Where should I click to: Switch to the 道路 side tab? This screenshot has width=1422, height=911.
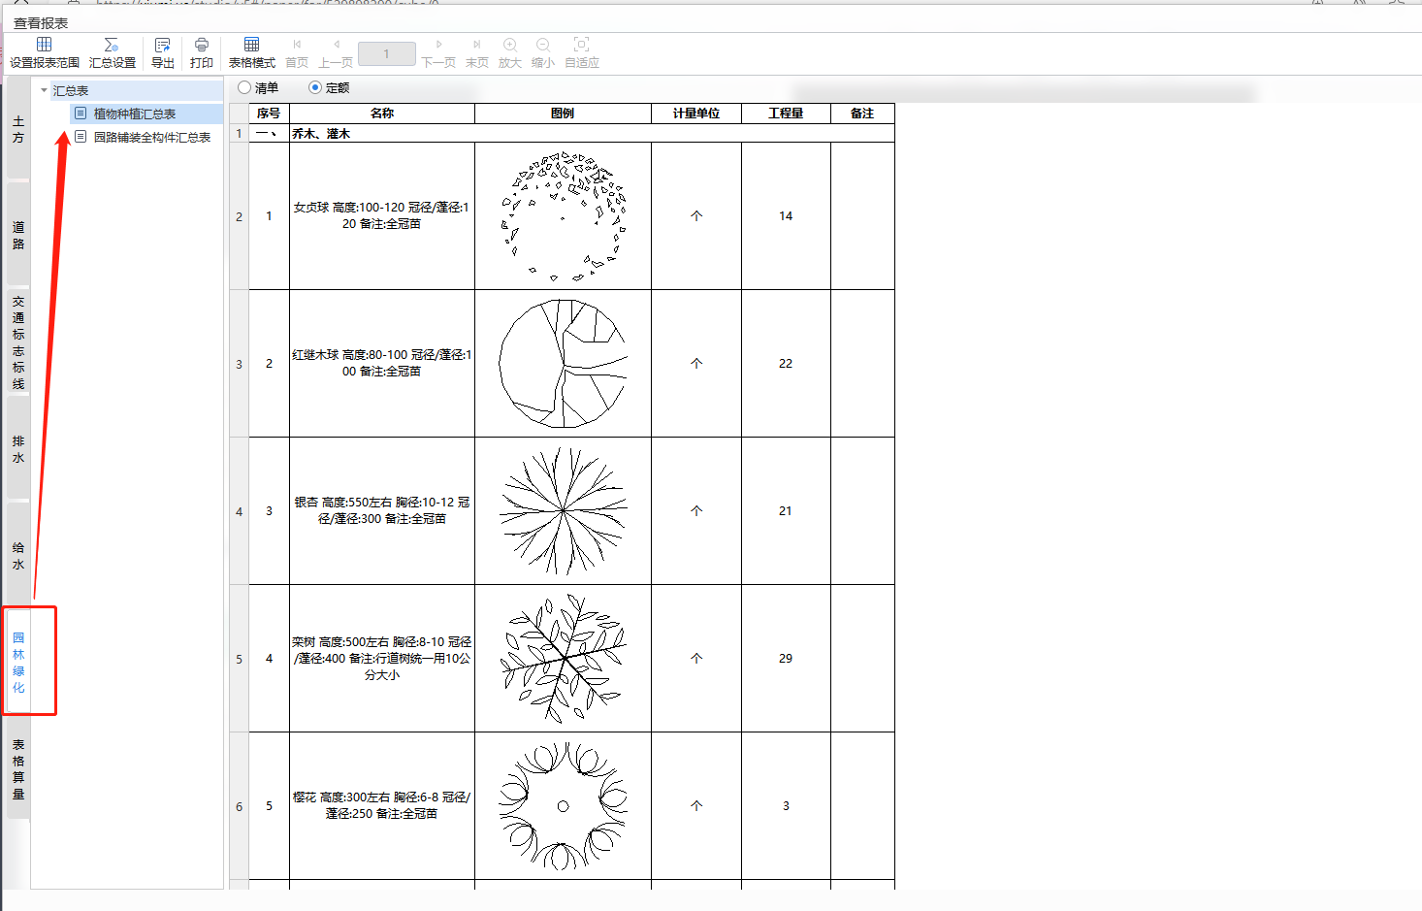pos(18,236)
